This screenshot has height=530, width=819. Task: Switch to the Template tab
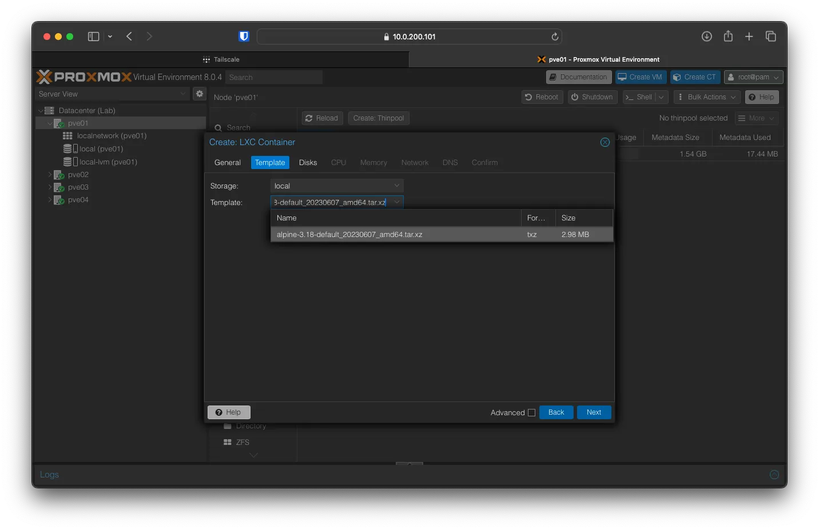click(270, 163)
